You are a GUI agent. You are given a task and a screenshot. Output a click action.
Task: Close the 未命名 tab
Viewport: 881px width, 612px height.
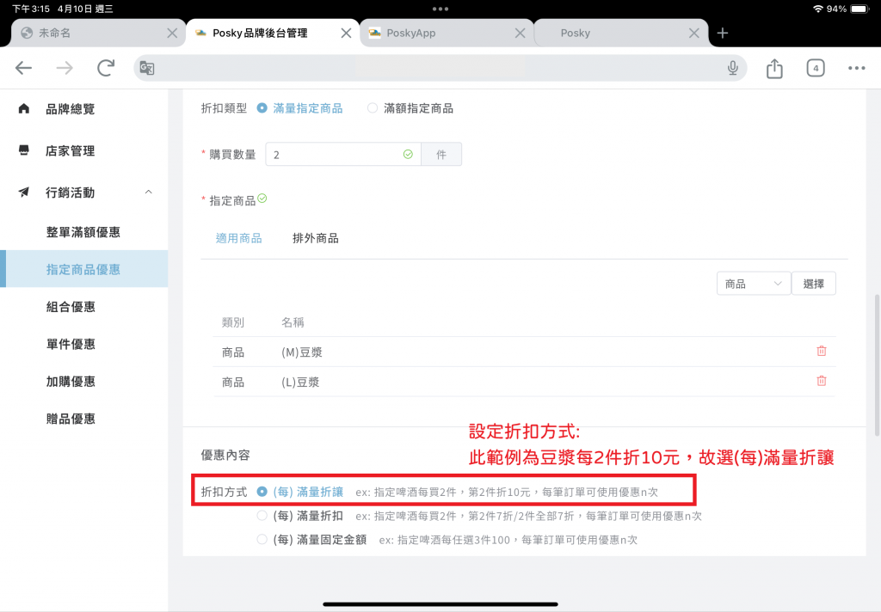172,34
